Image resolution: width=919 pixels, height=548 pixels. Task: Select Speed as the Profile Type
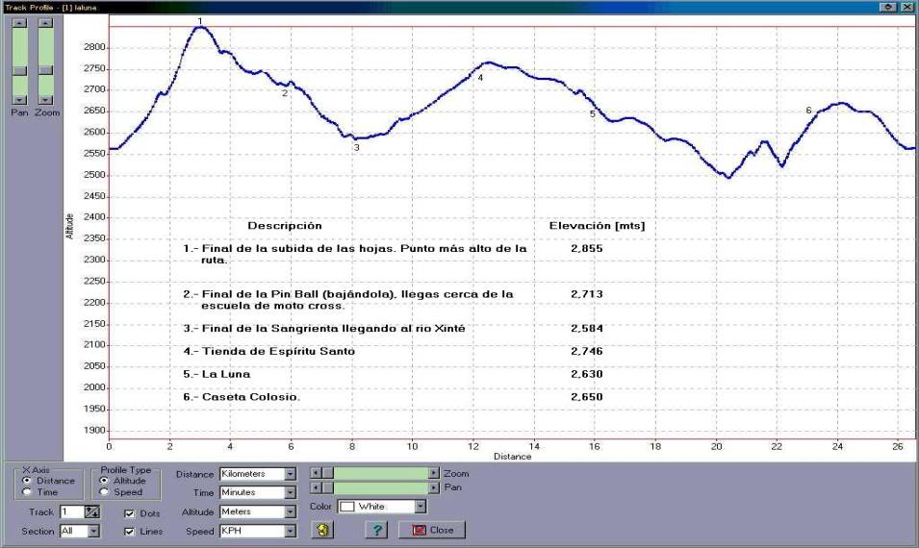pos(104,491)
